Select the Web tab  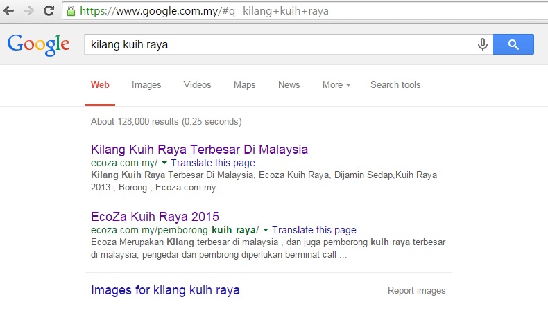(x=100, y=84)
